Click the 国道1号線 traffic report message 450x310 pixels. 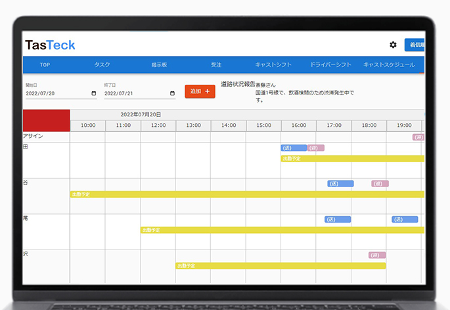[305, 96]
